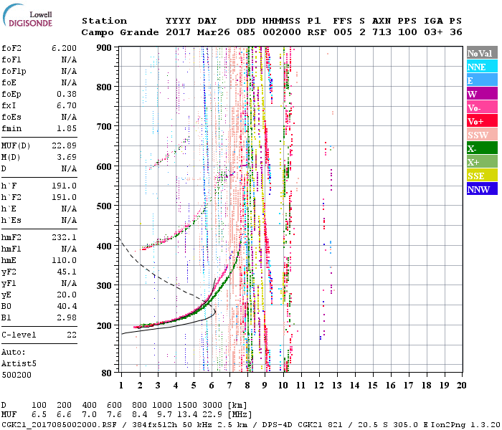The height and width of the screenshot is (430, 502).
Task: Click the MUF 22.9 value for 3000 km
Action: (212, 415)
